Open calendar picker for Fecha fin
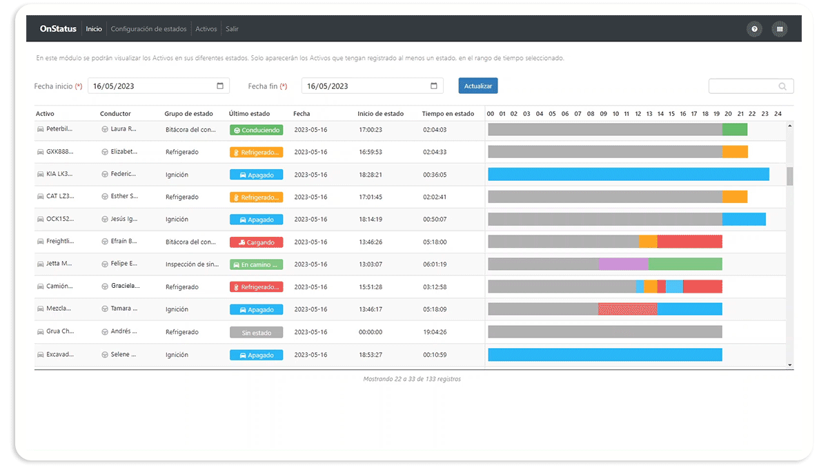Viewport: 828px width, 466px height. pyautogui.click(x=434, y=86)
